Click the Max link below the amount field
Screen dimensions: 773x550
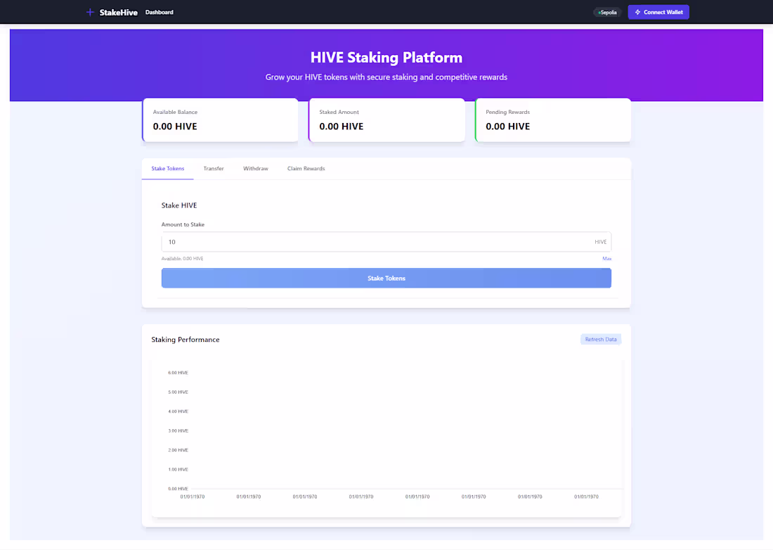[606, 258]
